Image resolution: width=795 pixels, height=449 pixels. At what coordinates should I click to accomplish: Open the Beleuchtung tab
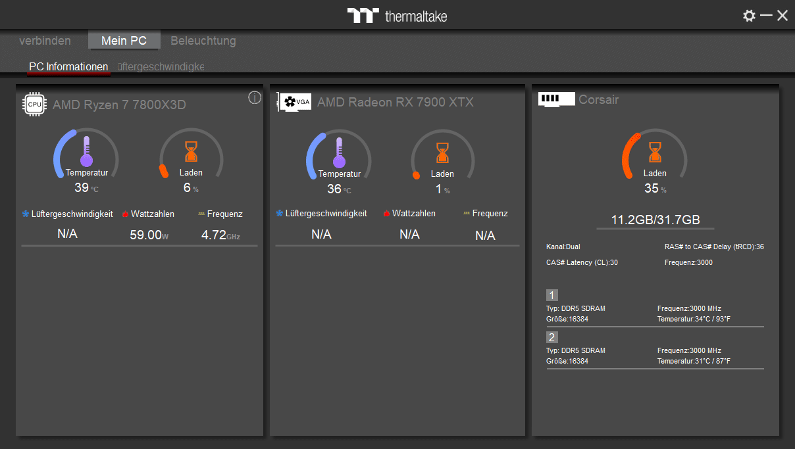click(x=203, y=41)
